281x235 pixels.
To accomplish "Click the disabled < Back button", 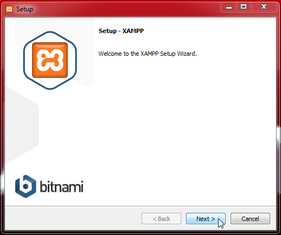I will tap(161, 219).
